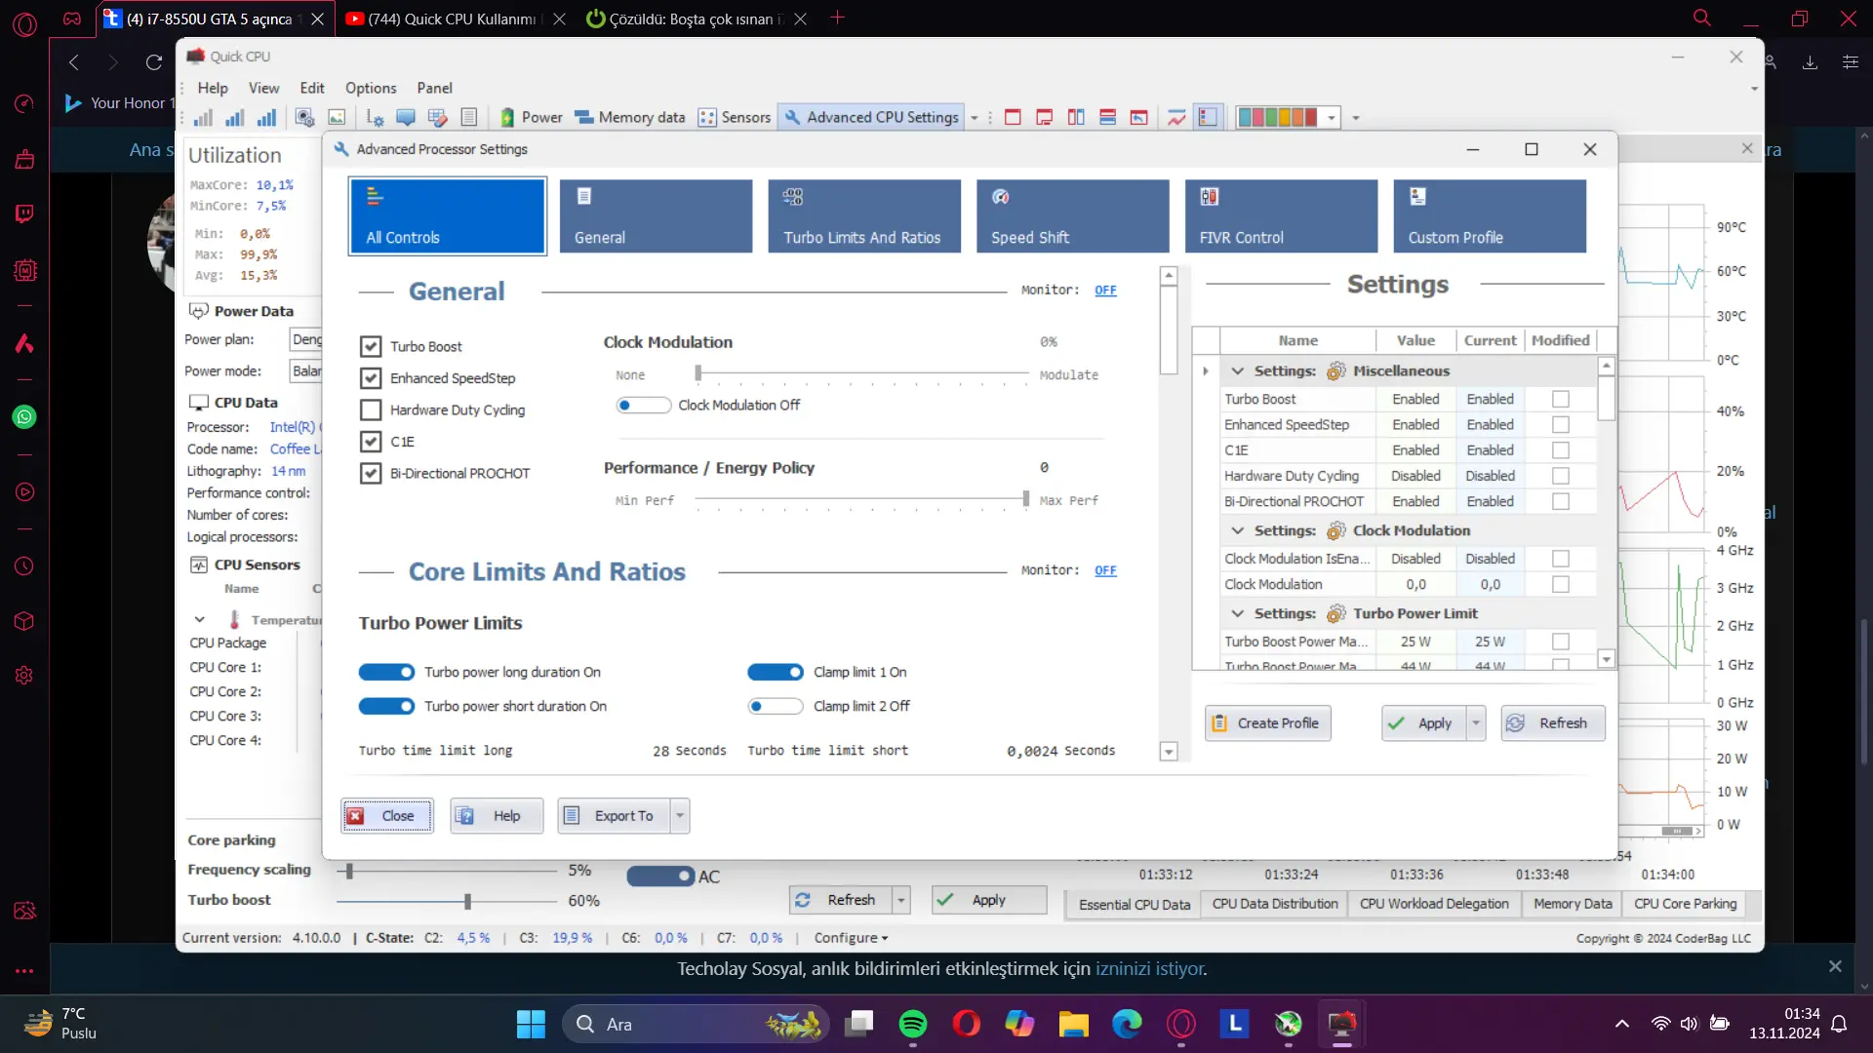Click the third bar chart toolbar icon
1873x1053 pixels.
point(265,117)
